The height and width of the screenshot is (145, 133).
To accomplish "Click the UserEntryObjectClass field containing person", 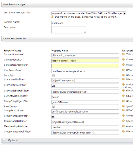I will [x=85, y=97].
